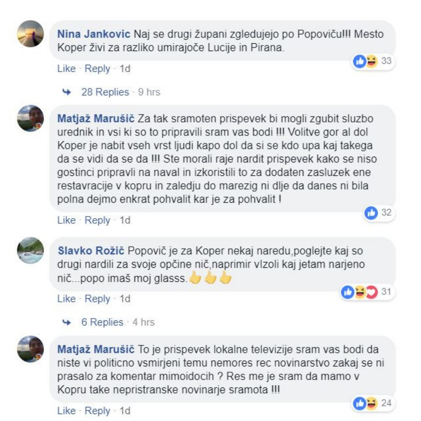Reply to Matjaž Marušič's lokalne televizije comment

pyautogui.click(x=97, y=410)
